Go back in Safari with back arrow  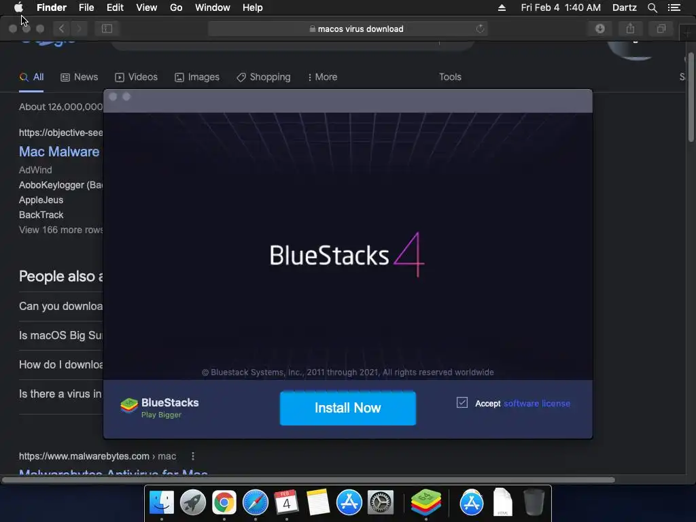point(61,29)
